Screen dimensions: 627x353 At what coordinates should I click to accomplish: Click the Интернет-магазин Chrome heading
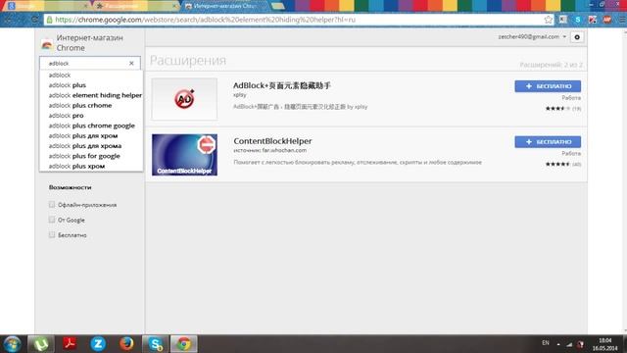(89, 42)
